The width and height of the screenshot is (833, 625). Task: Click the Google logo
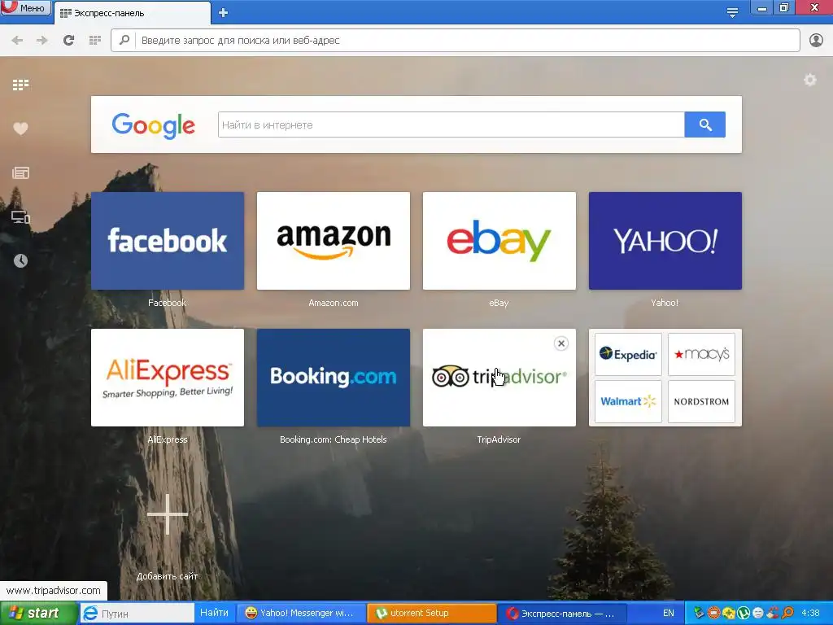(x=153, y=125)
